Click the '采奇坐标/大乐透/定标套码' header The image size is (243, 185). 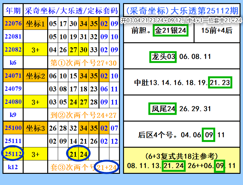point(71,11)
